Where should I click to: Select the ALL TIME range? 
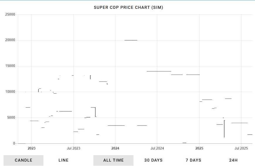[x=113, y=160]
